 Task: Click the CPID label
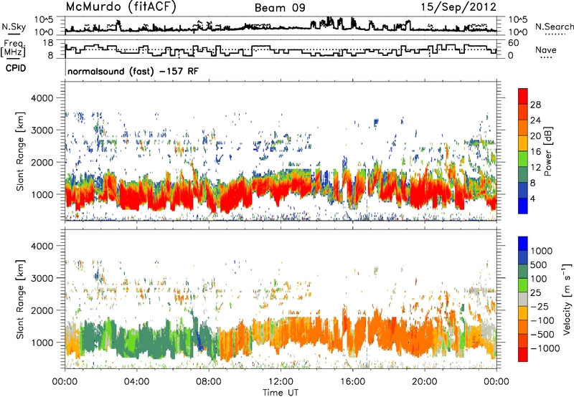[16, 68]
